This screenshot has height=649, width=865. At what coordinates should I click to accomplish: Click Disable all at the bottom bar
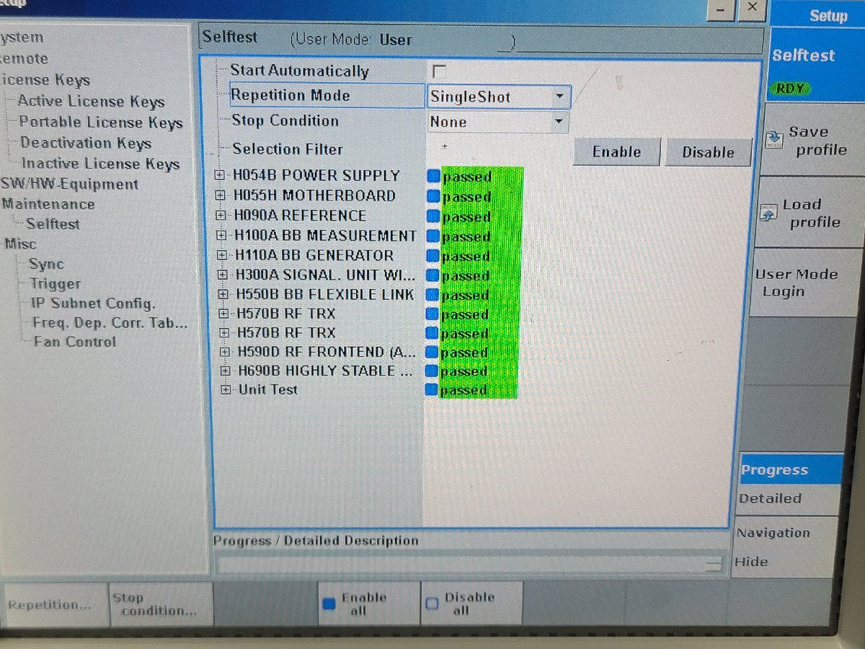471,604
